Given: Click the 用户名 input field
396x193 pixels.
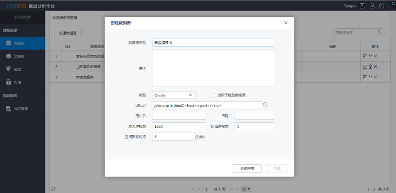Looking at the screenshot, I should [x=179, y=116].
